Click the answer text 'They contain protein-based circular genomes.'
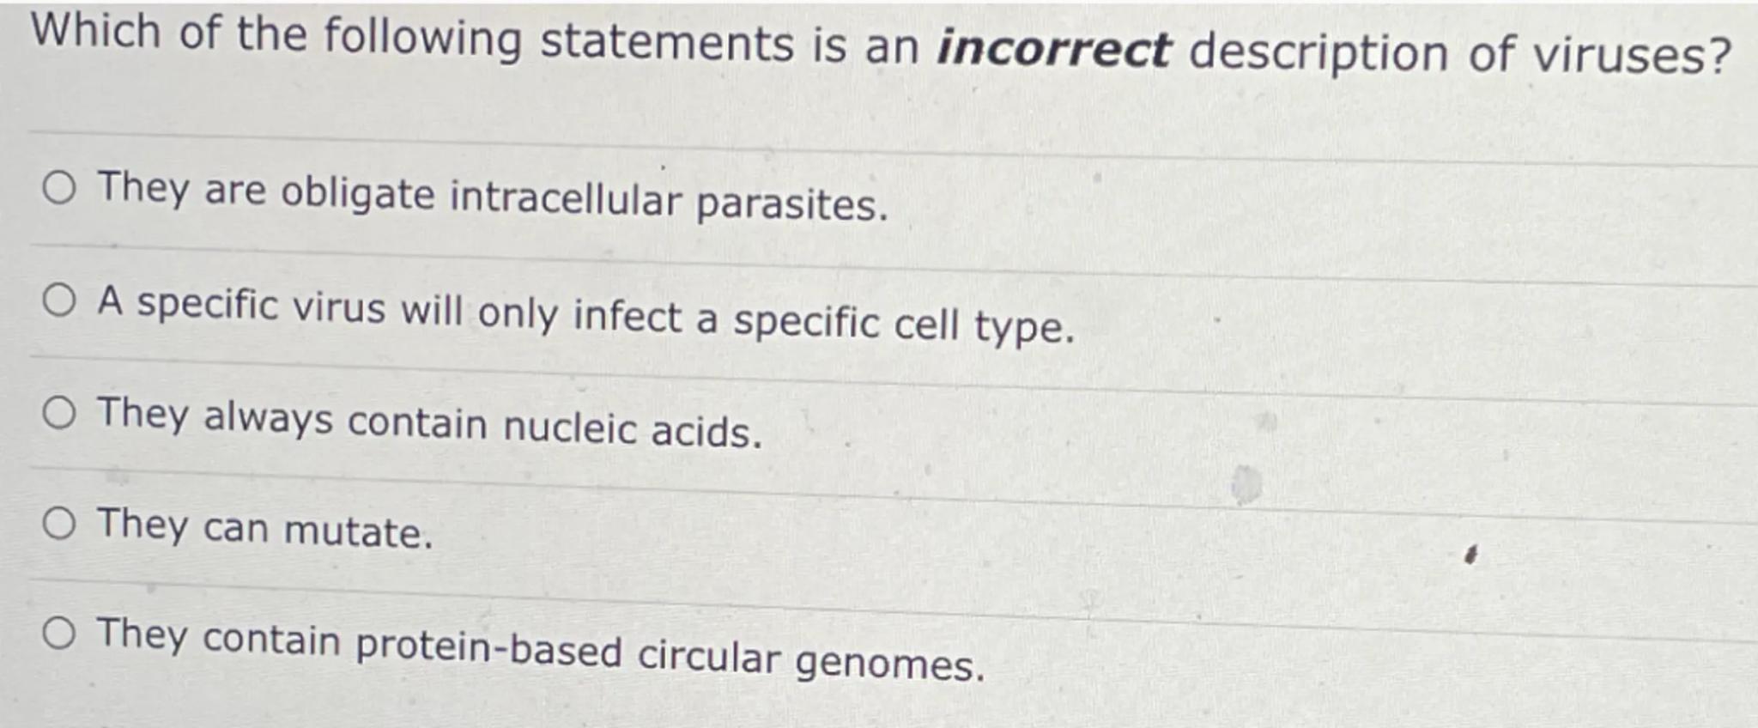 pos(541,650)
